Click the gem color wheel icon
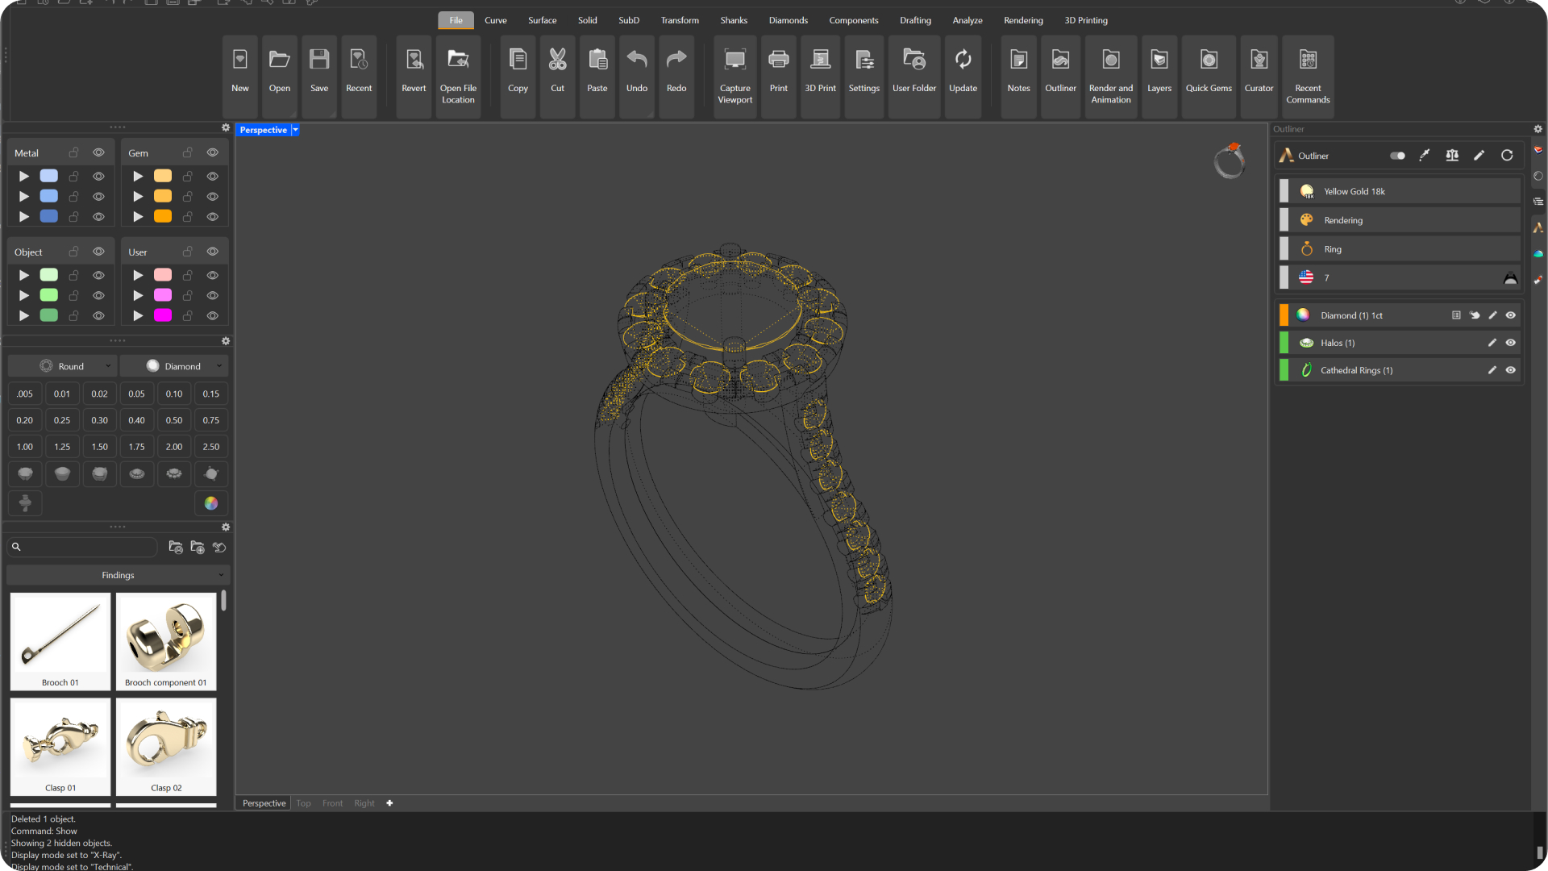The height and width of the screenshot is (871, 1548). click(211, 503)
